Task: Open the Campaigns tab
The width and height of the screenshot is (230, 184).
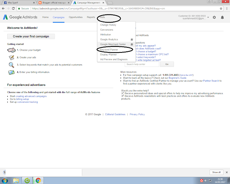Action: click(x=59, y=17)
